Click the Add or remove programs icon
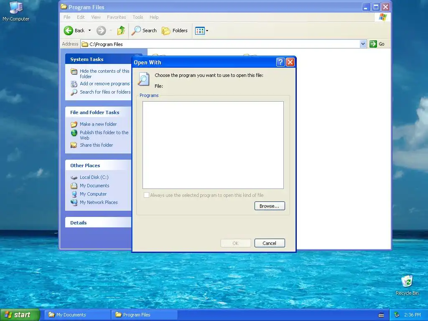Viewport: 428px width, 321px height. click(x=74, y=84)
